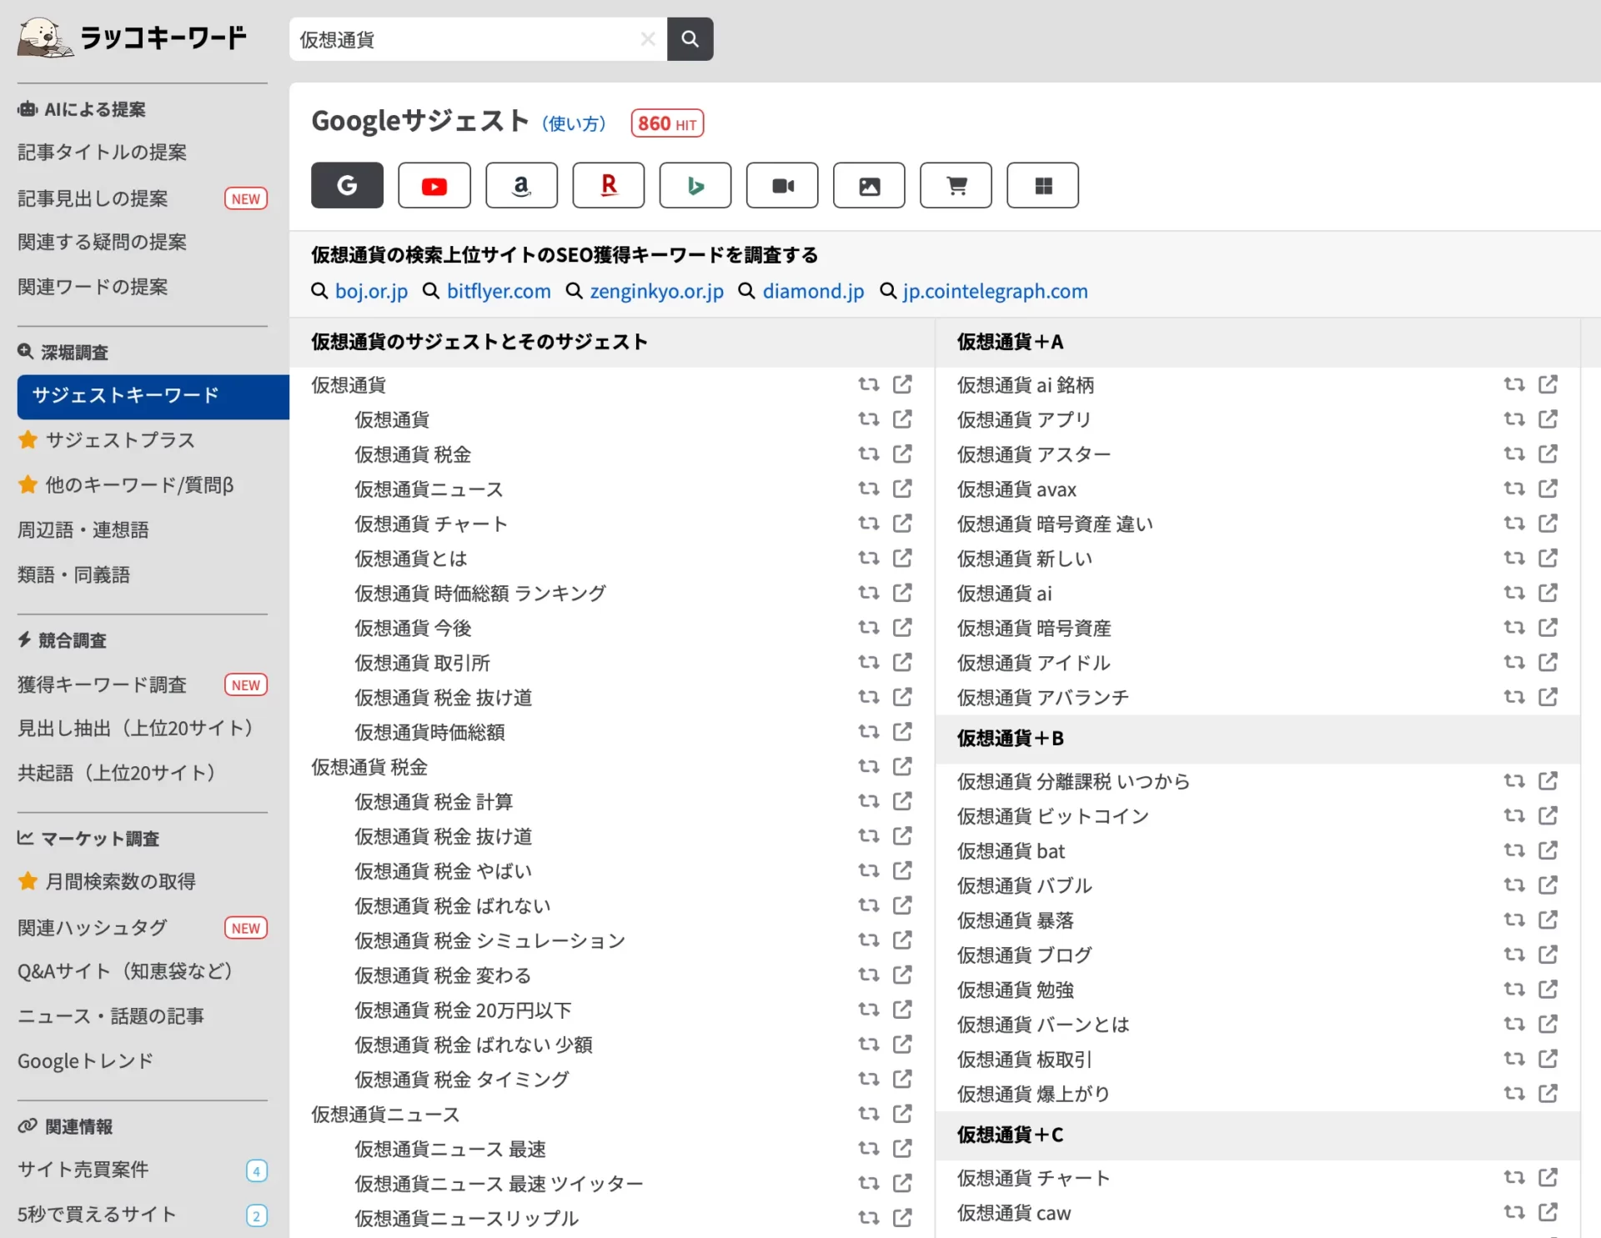Open external link for 仮想通貨 アバランチ
The width and height of the screenshot is (1601, 1238).
tap(1548, 697)
